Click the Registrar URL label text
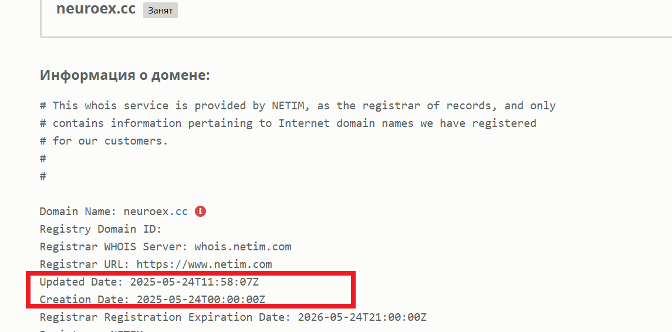This screenshot has width=672, height=332. pos(86,264)
